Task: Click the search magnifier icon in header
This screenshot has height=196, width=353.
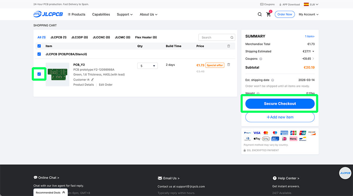Action: [x=260, y=14]
